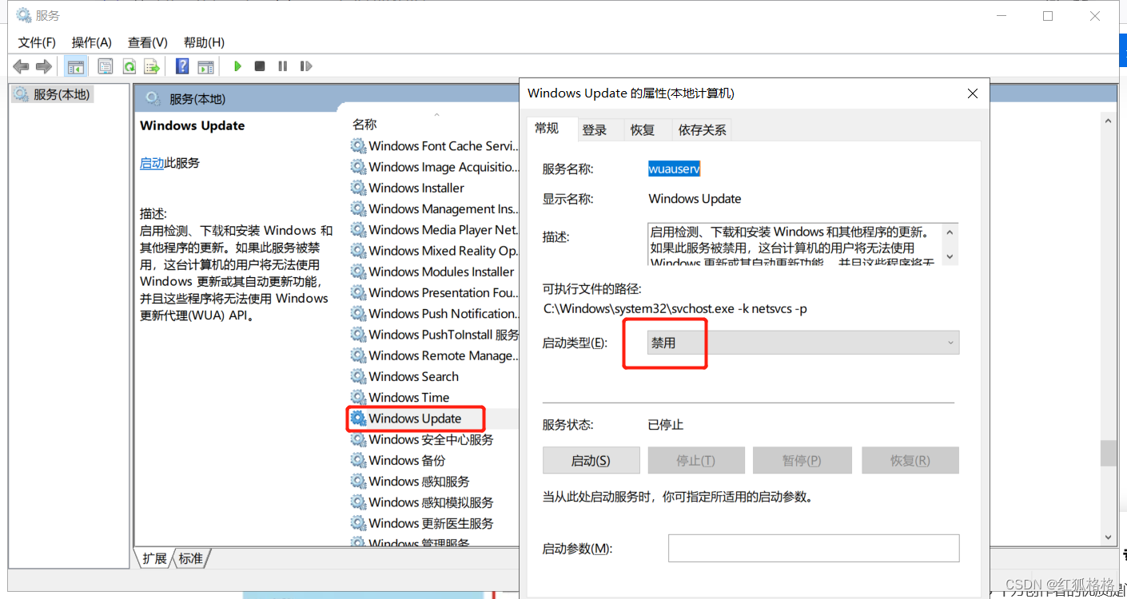Image resolution: width=1127 pixels, height=599 pixels.
Task: Click the gear icon next to Windows Update
Action: pyautogui.click(x=358, y=418)
